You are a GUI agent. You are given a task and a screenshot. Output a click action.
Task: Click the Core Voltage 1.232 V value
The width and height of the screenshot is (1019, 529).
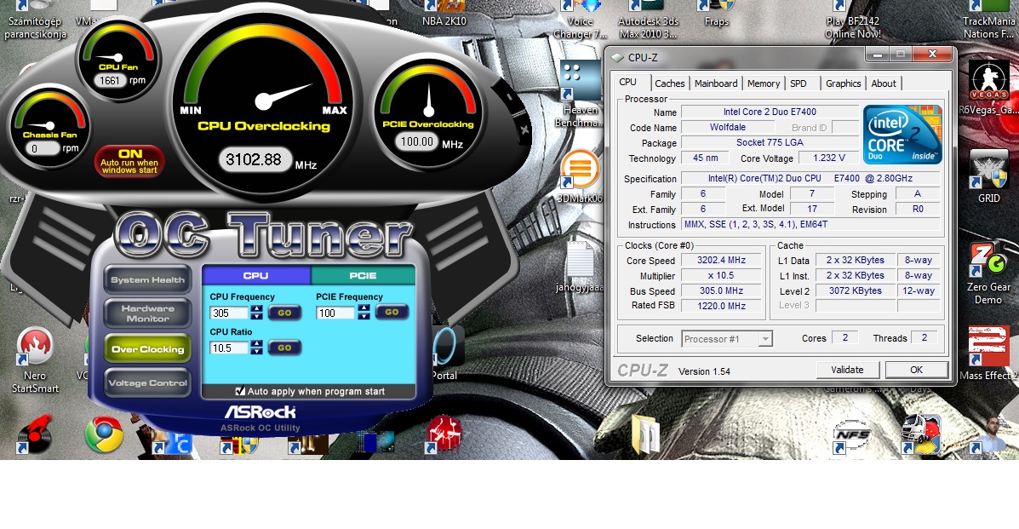click(828, 158)
